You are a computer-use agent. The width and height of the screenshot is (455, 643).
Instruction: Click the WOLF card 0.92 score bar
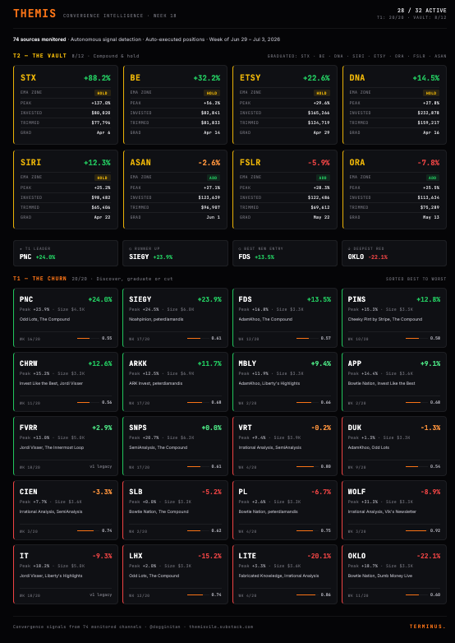click(x=416, y=530)
